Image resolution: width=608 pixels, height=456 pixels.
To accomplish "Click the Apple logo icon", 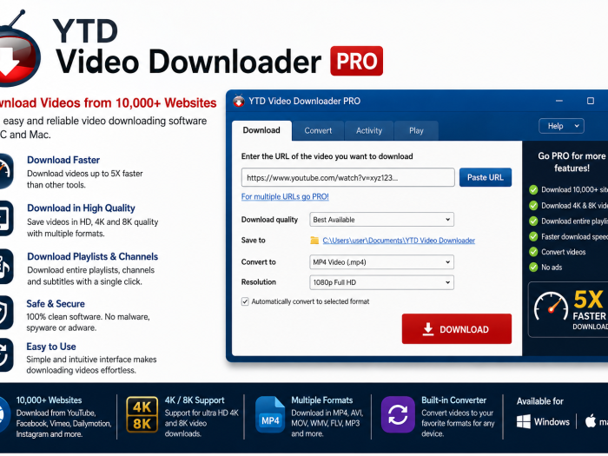I will pyautogui.click(x=590, y=420).
